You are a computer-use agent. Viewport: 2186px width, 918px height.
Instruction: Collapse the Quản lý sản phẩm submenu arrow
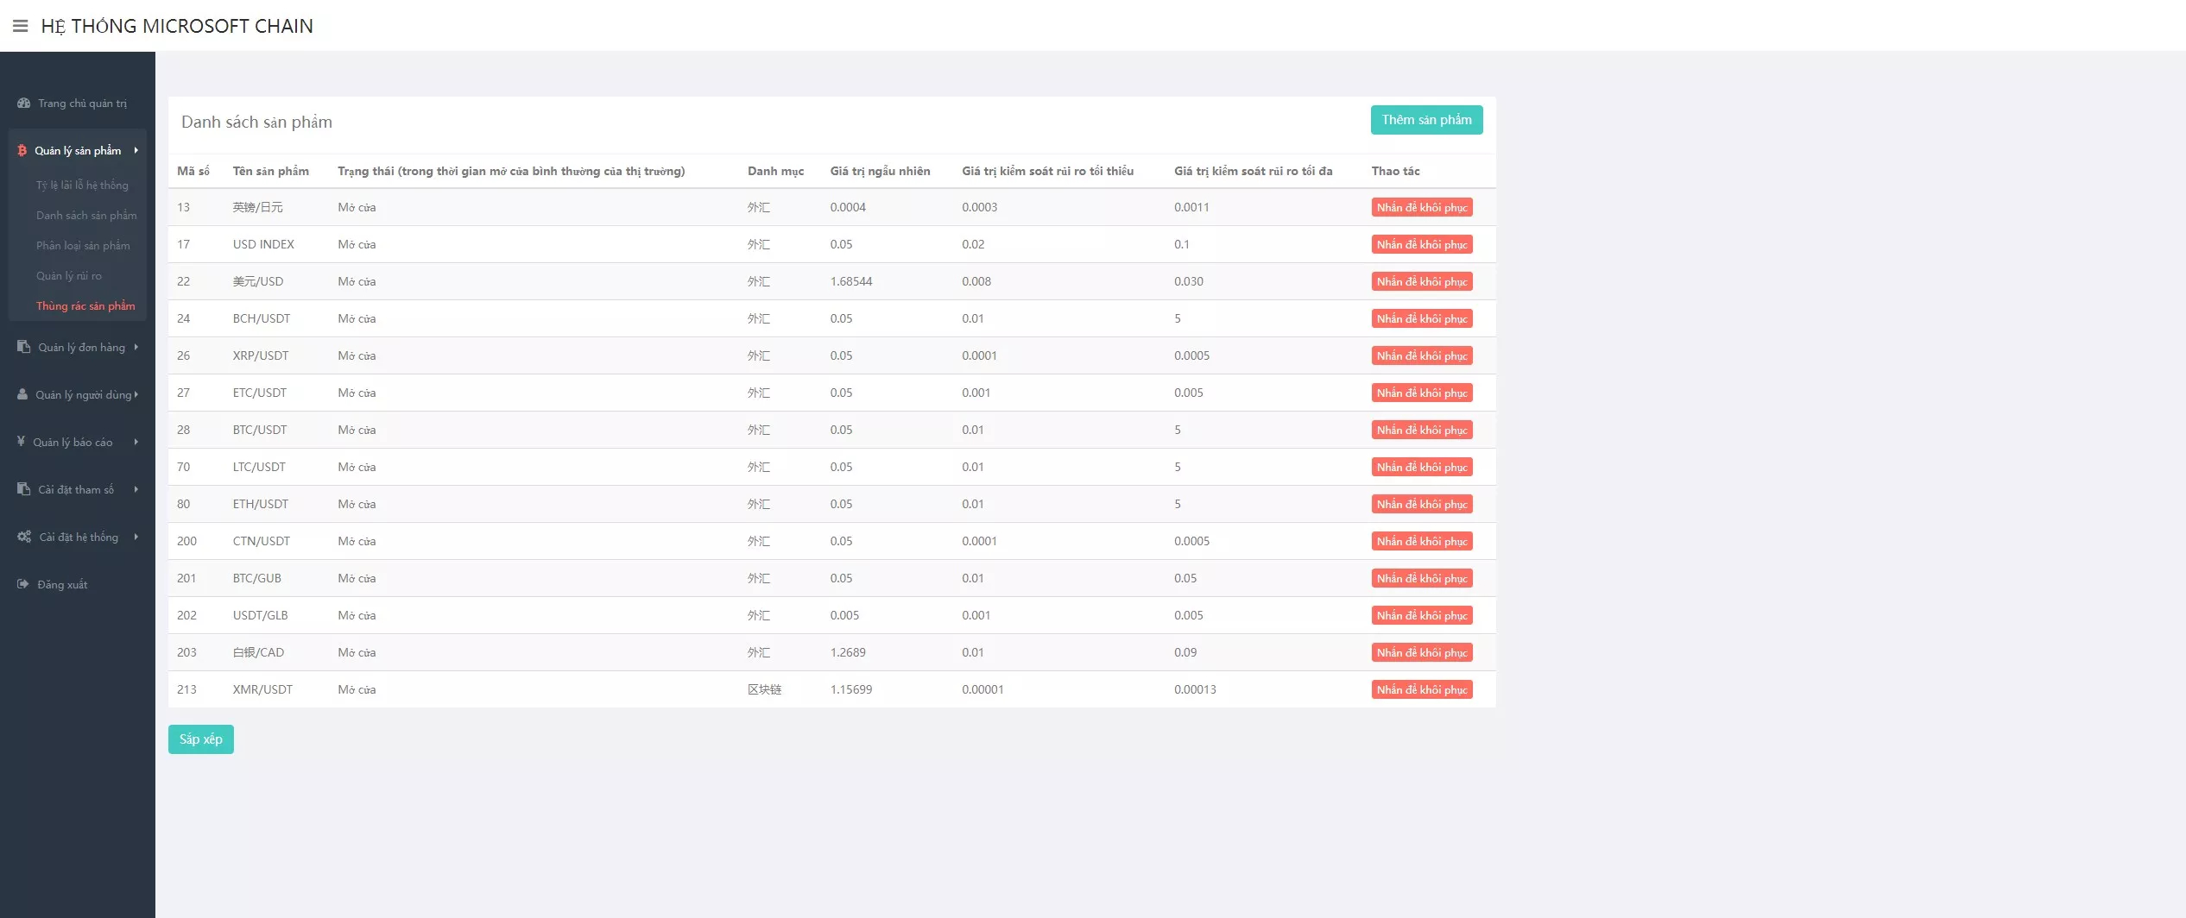coord(136,150)
